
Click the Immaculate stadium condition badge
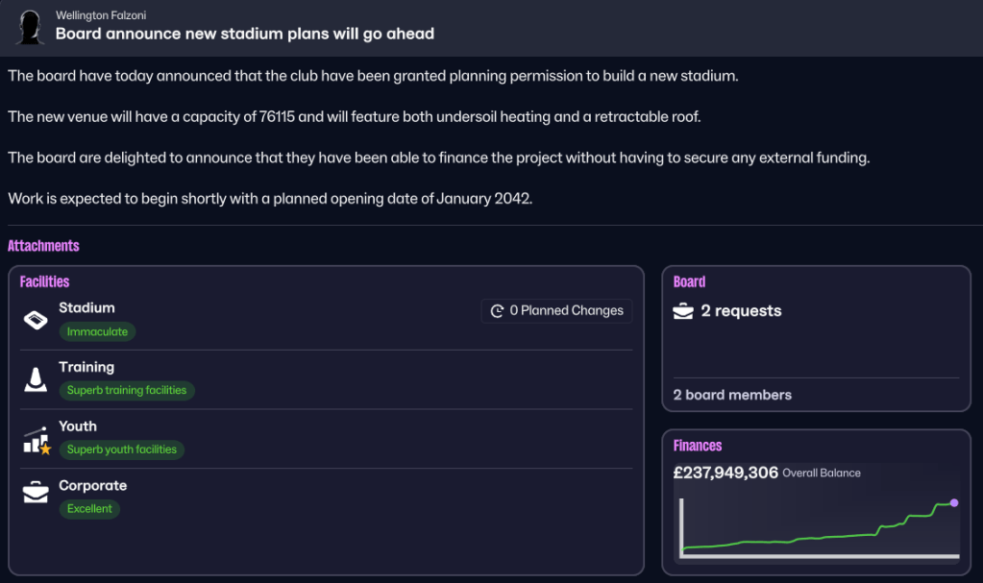point(97,331)
